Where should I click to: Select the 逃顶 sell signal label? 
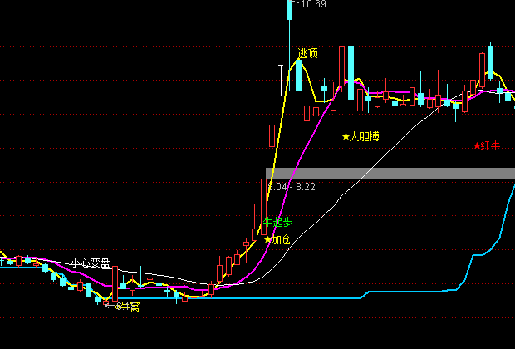tap(308, 53)
